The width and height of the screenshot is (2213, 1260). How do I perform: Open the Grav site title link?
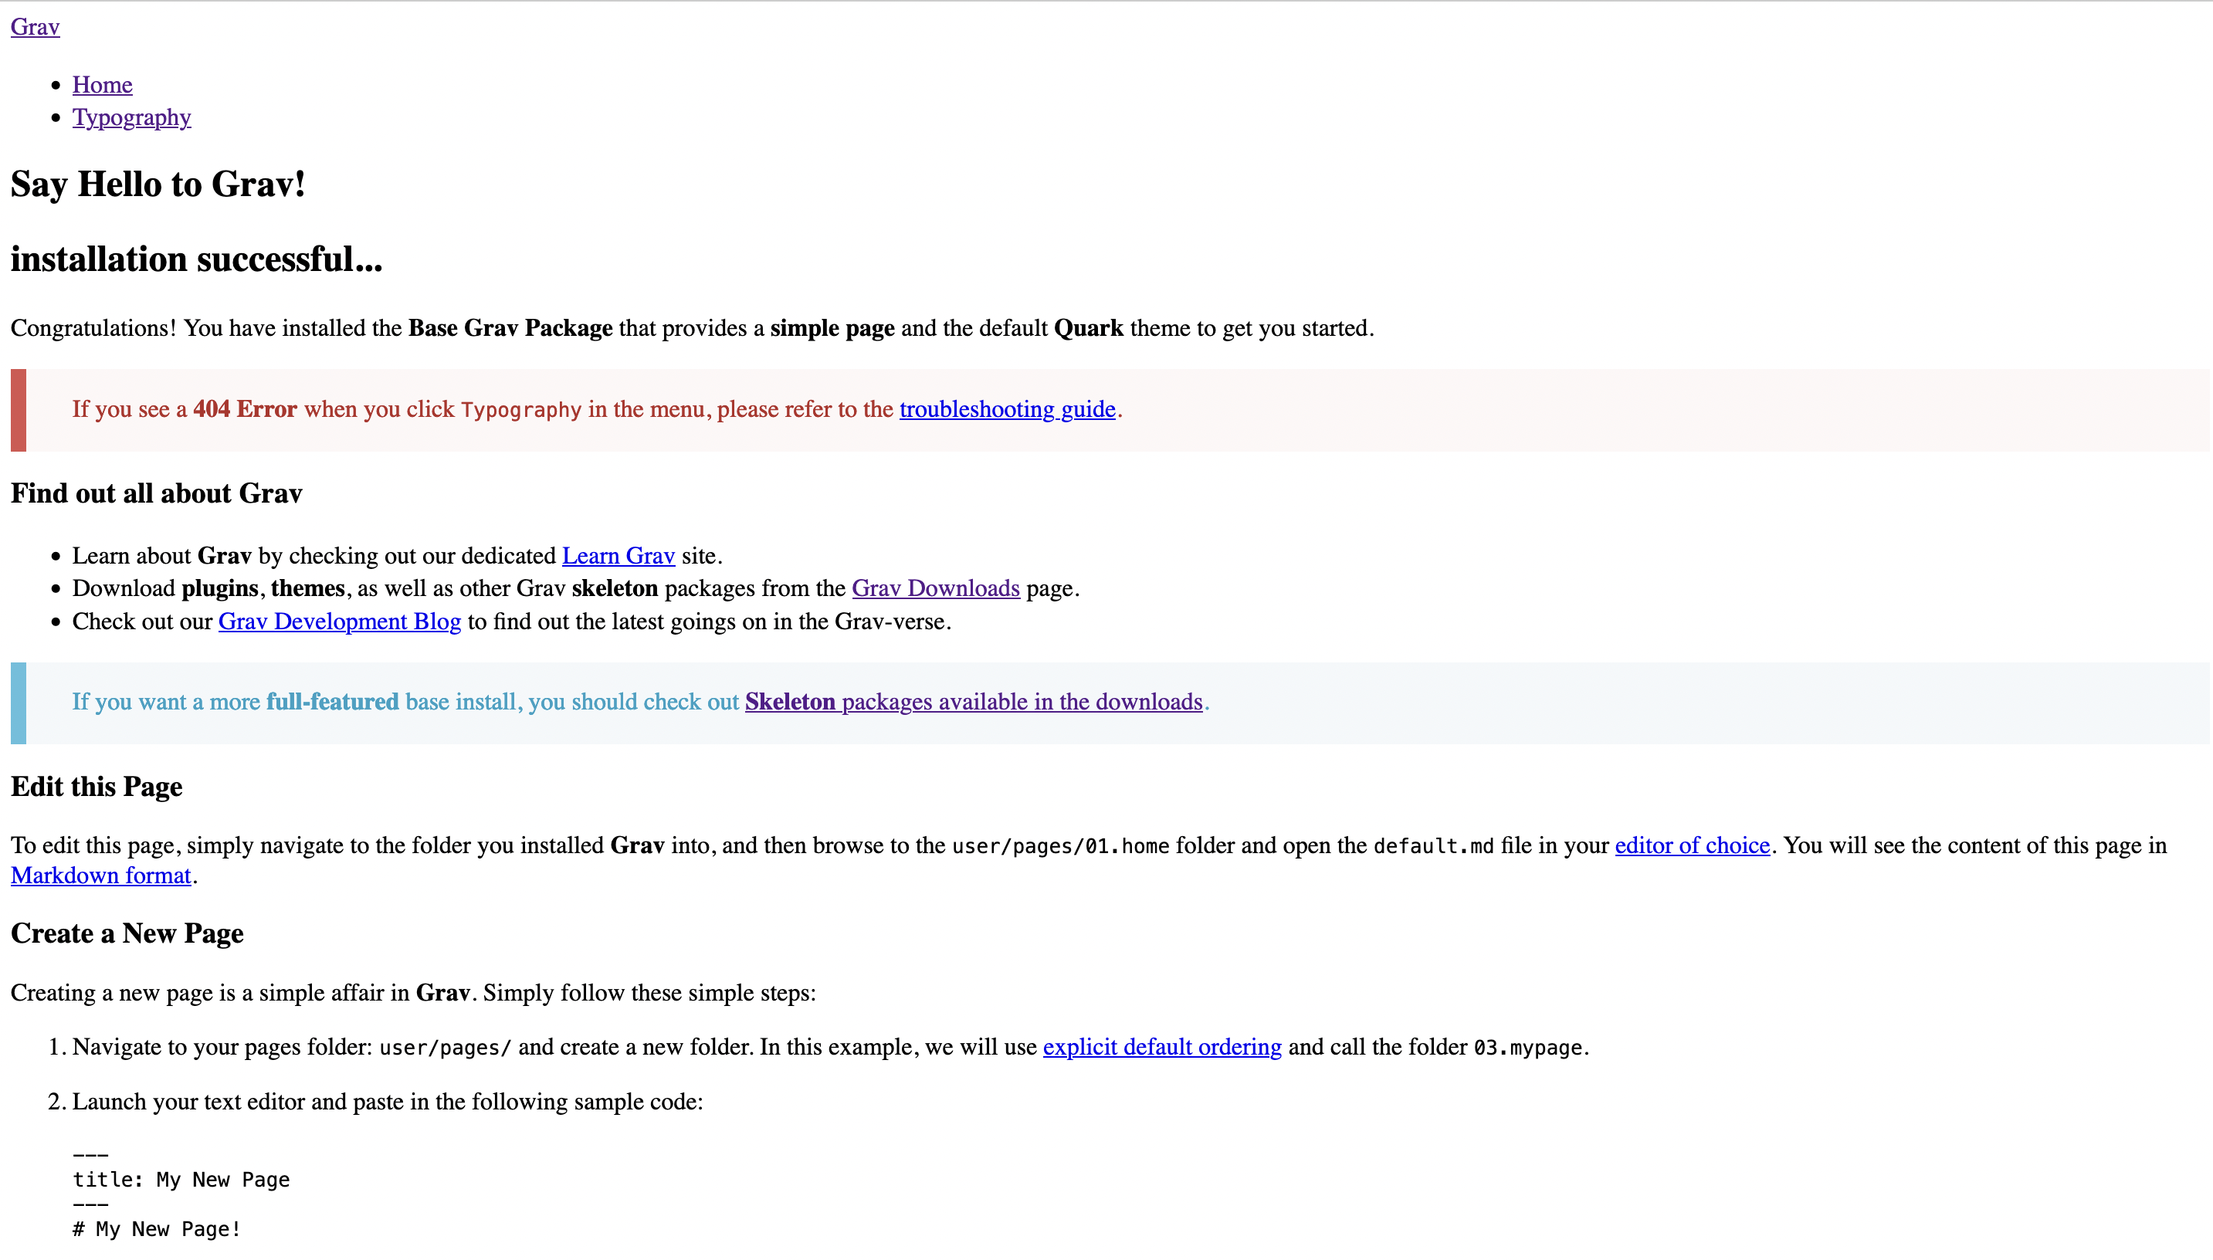point(35,26)
